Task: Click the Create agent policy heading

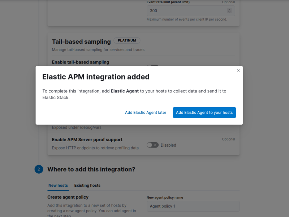Action: [x=68, y=197]
